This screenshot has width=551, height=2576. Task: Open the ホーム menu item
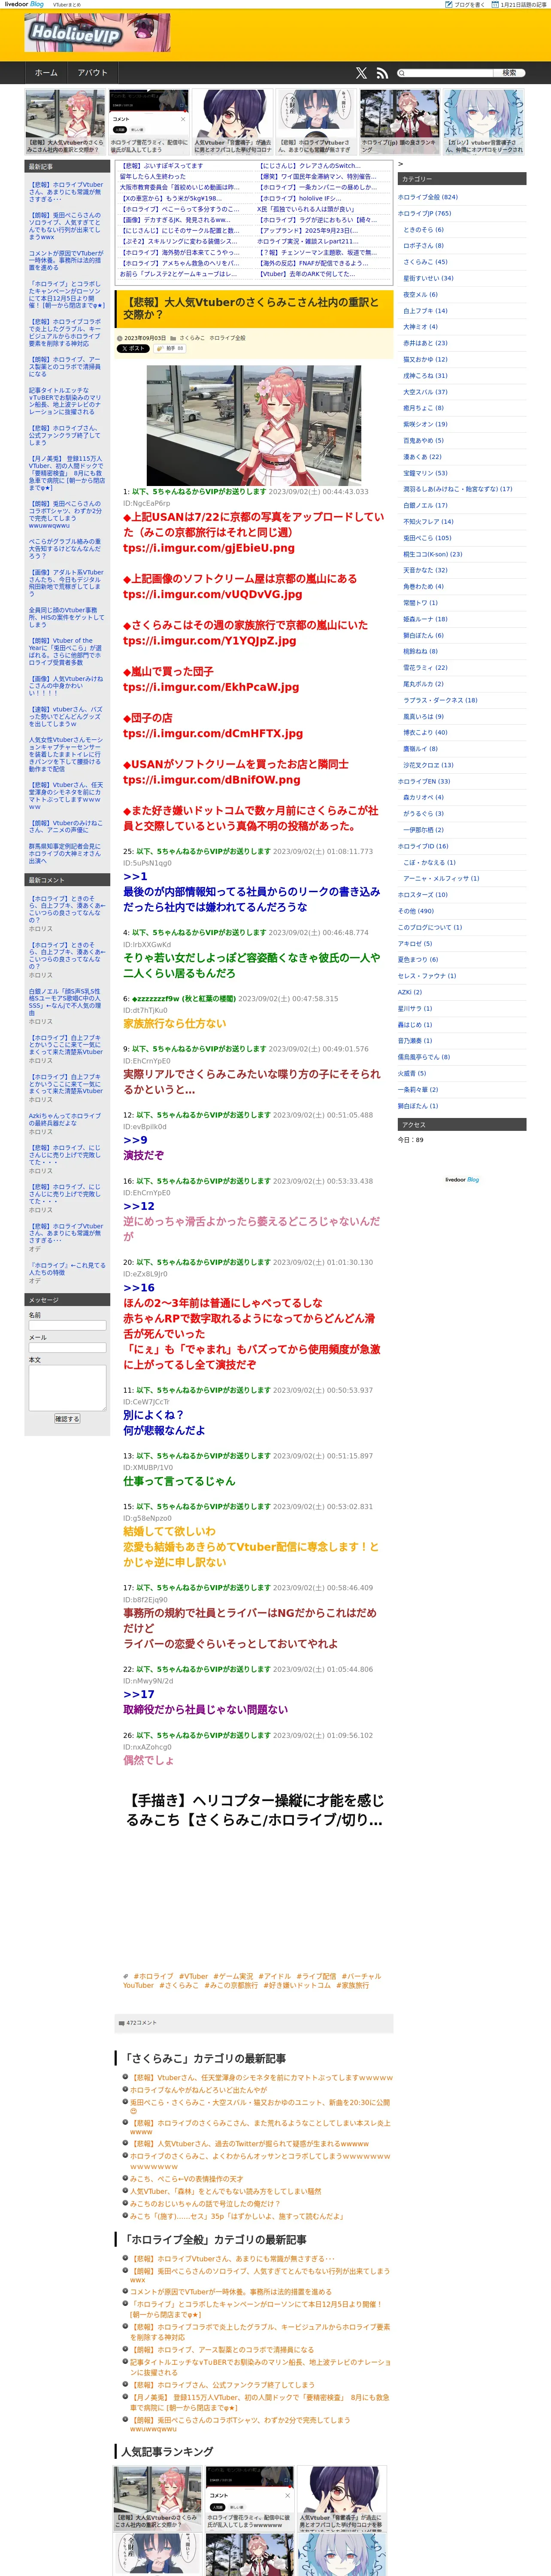click(x=46, y=73)
